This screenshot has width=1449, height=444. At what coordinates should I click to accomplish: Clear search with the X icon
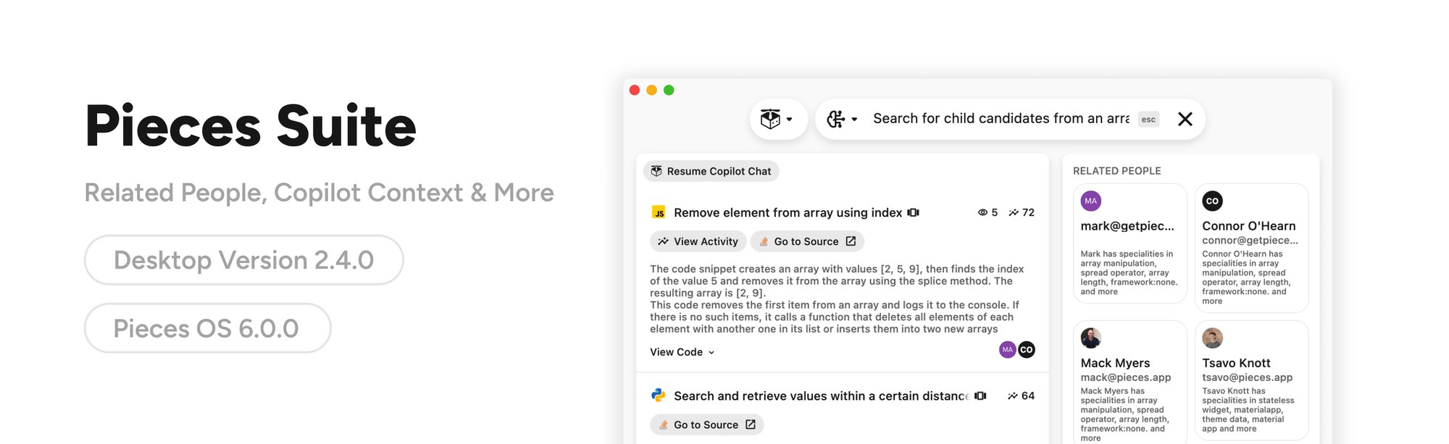point(1185,119)
